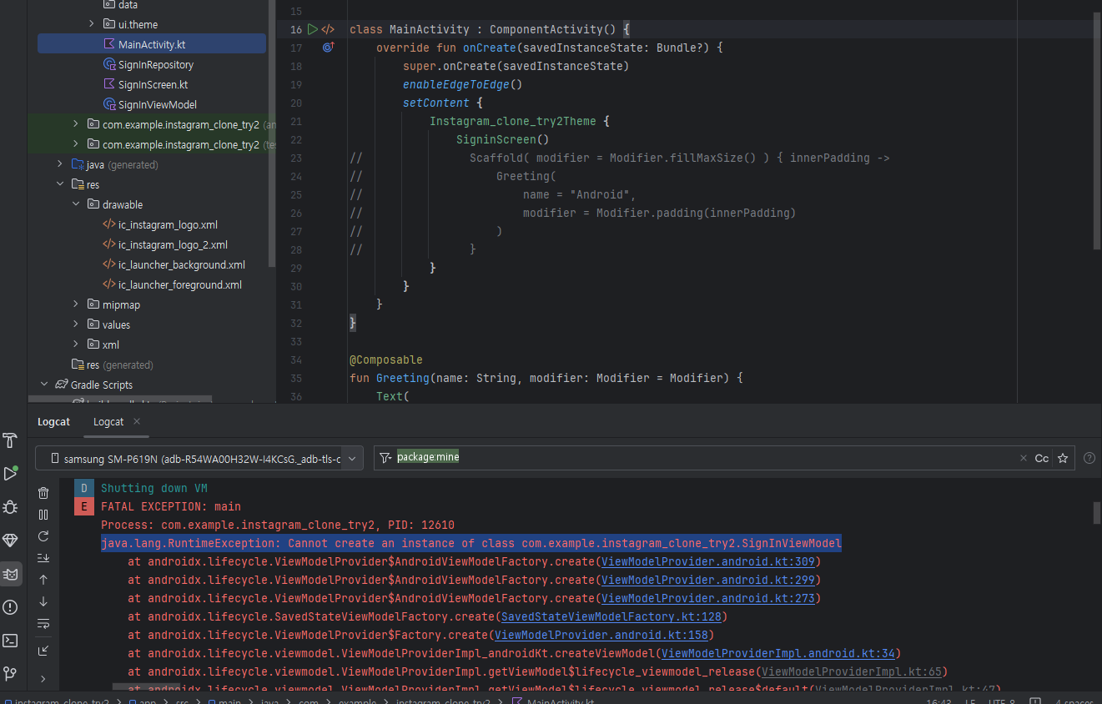Select the res (generated) node
Screen dimensions: 1102x704
(x=113, y=365)
